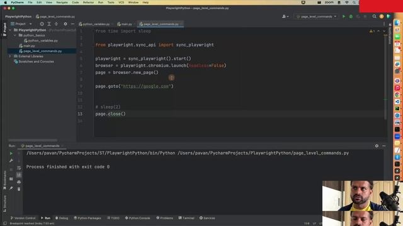403x226 pixels.
Task: Click the orange IDE updates icon
Action: pos(382,16)
